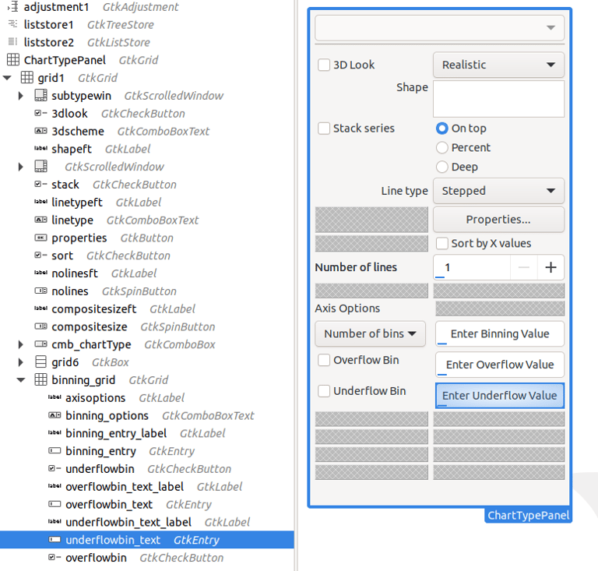This screenshot has width=598, height=571.
Task: Select the overflowbin_text tree row
Action: (147, 504)
